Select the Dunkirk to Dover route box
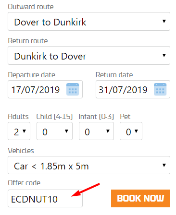The image size is (176, 215). tap(89, 55)
